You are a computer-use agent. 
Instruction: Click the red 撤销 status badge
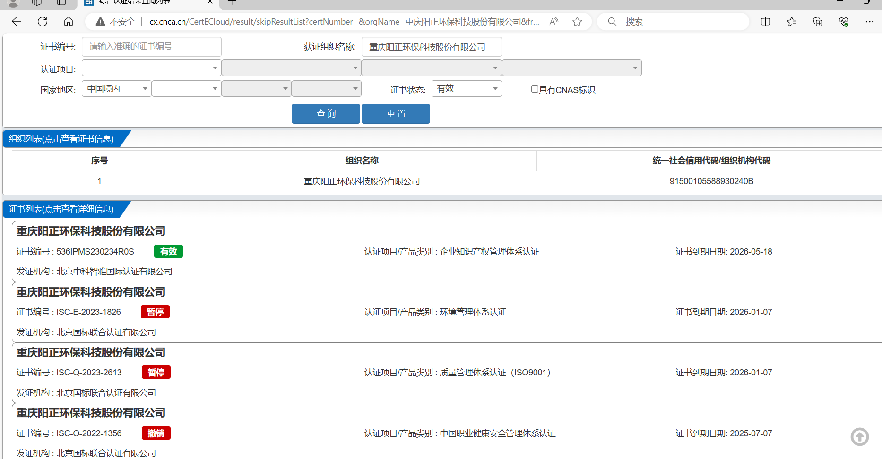click(156, 433)
